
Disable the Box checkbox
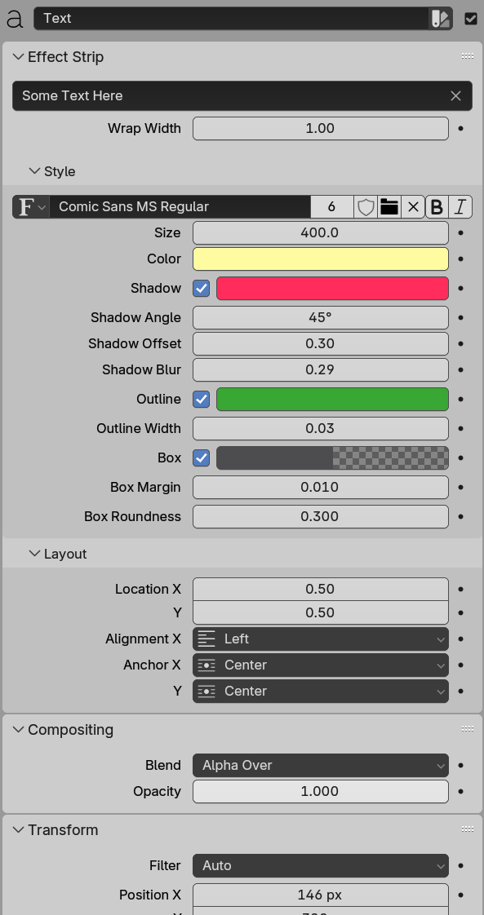(x=202, y=458)
